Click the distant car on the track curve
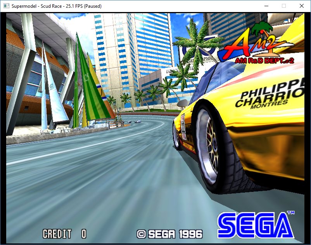 tap(138, 121)
